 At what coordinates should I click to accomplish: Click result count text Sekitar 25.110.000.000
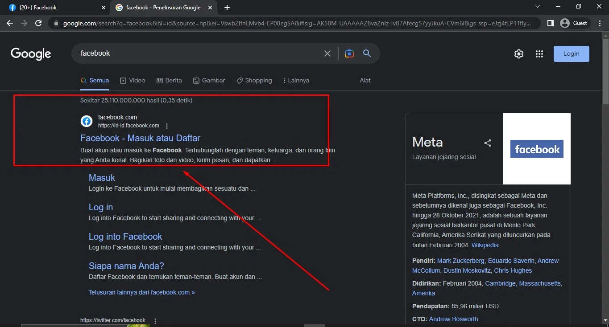tap(136, 100)
